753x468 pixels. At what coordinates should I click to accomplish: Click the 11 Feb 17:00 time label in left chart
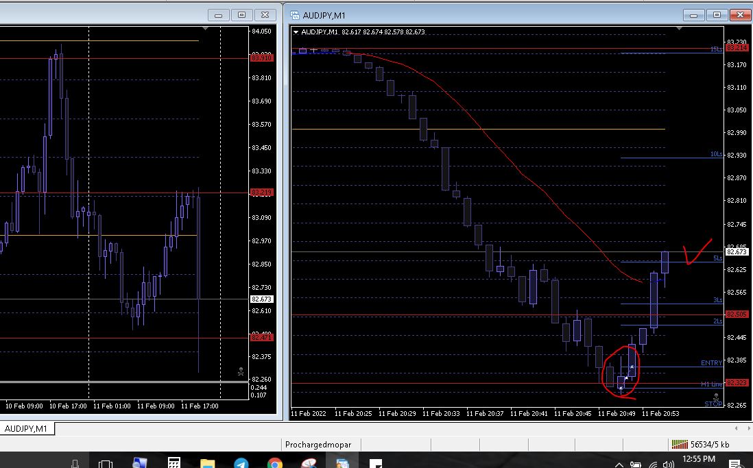coord(200,406)
